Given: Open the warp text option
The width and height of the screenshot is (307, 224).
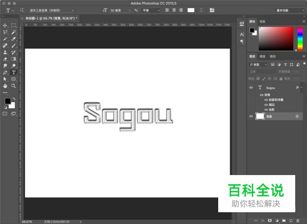Looking at the screenshot, I should pyautogui.click(x=201, y=10).
